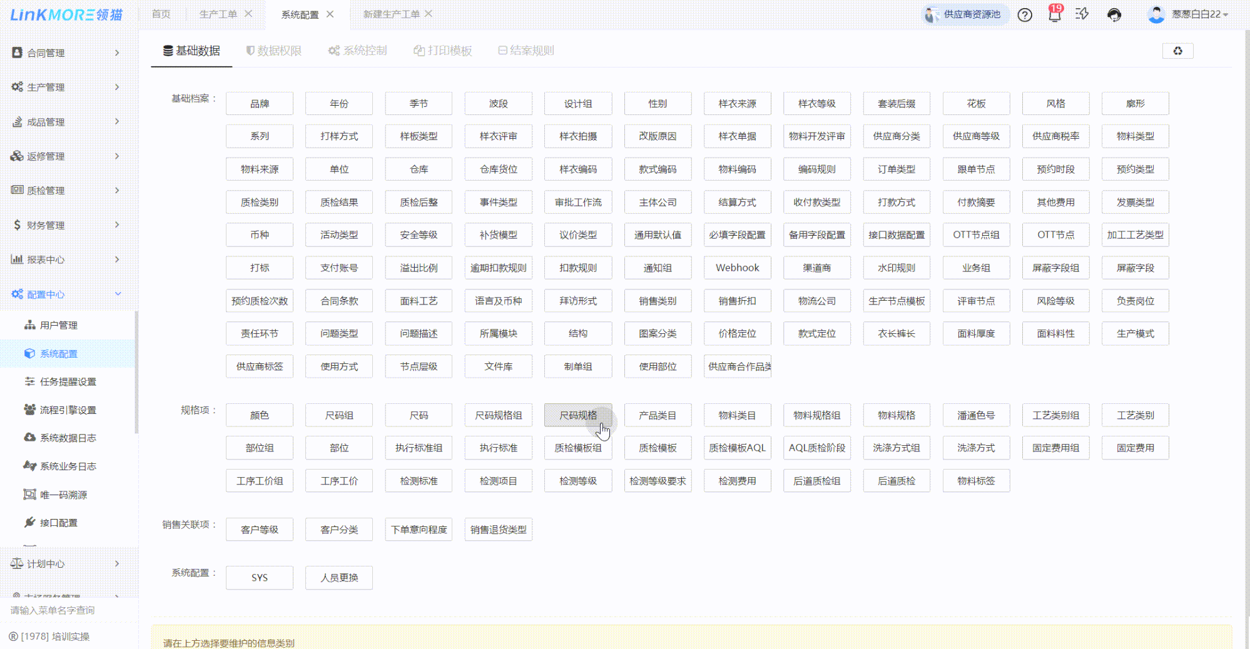Click the menu name search field
Image resolution: width=1250 pixels, height=649 pixels.
(x=69, y=610)
